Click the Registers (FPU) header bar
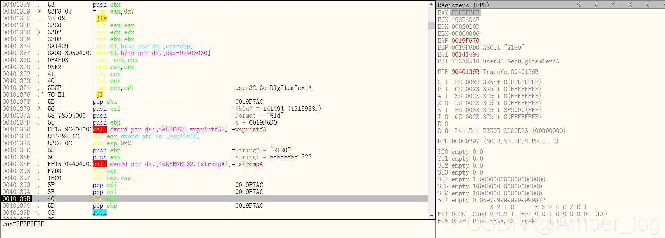The width and height of the screenshot is (665, 238). 550,5
